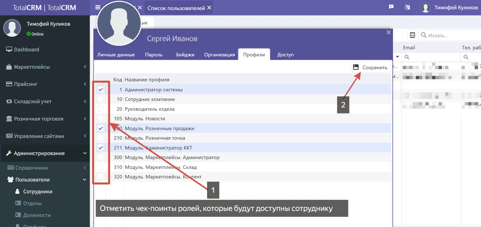
Task: Click the hamburger menu icon in header
Action: (x=97, y=7)
